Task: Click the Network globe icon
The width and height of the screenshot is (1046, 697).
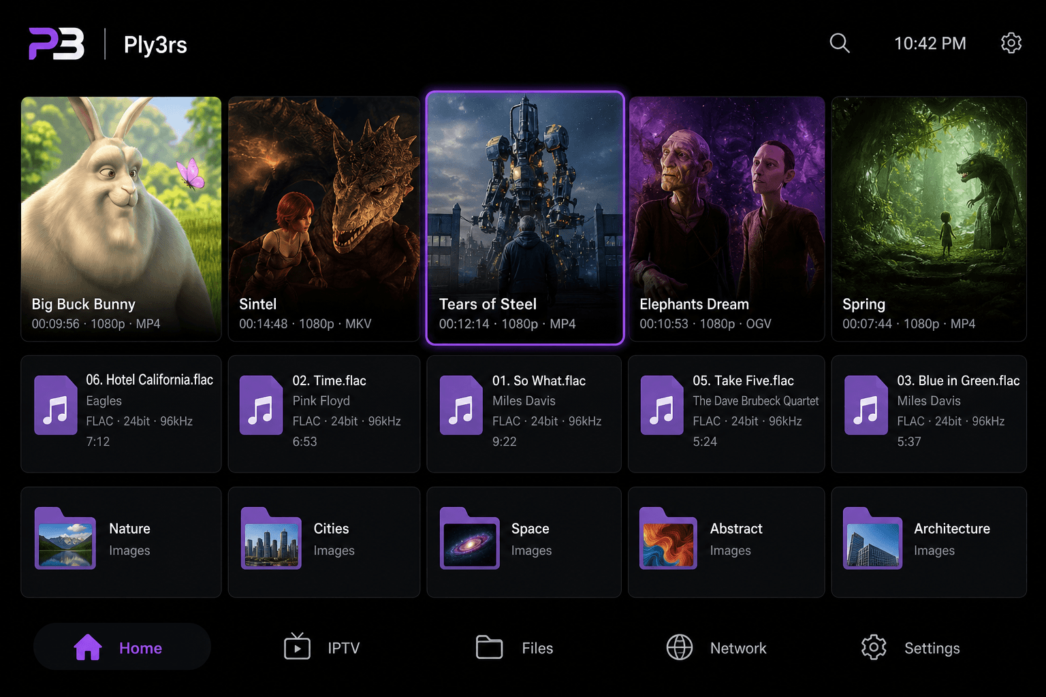Action: [679, 647]
